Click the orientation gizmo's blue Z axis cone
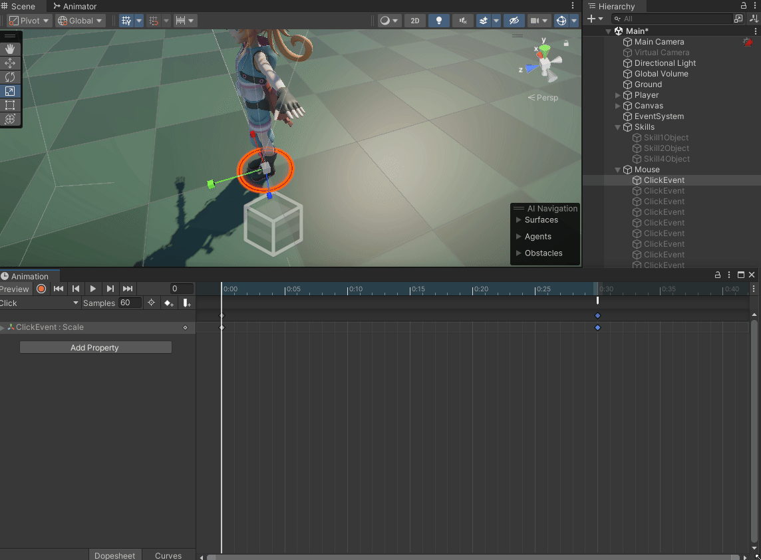 coord(532,68)
